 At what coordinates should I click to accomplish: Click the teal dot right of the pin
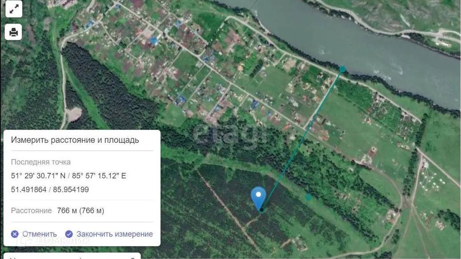point(308,197)
